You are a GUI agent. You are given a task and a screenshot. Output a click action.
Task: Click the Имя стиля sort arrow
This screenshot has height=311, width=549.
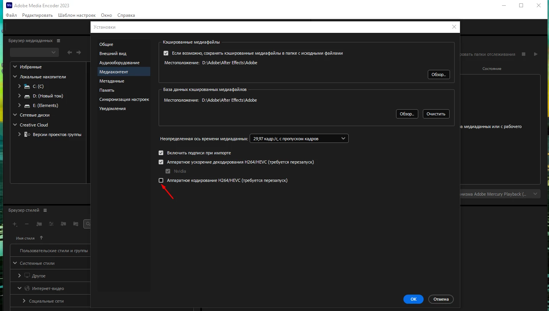pyautogui.click(x=41, y=238)
